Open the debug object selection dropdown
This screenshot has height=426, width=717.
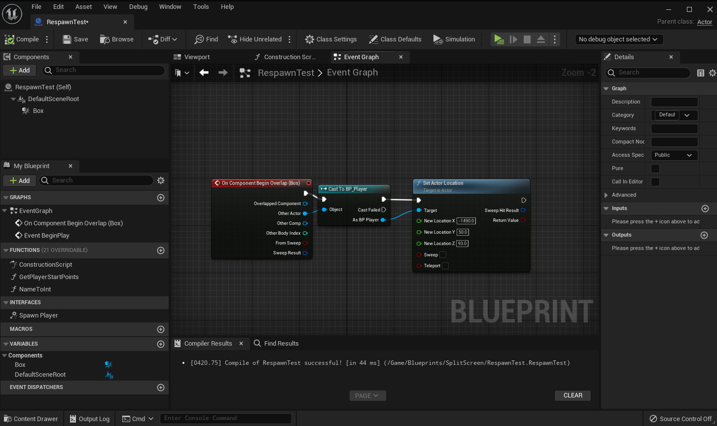pyautogui.click(x=618, y=39)
